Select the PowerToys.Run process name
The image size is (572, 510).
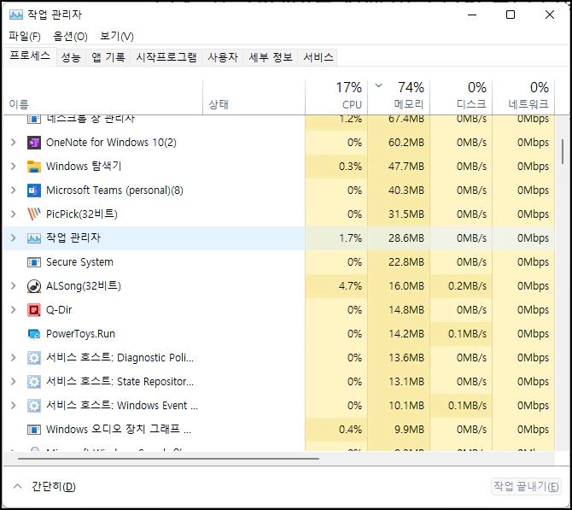(80, 334)
